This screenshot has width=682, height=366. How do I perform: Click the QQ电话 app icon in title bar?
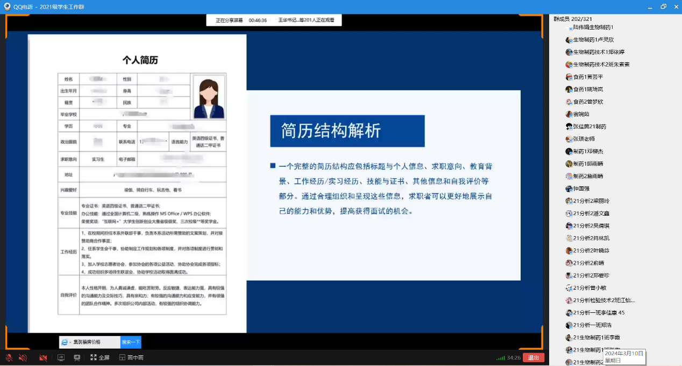(x=7, y=6)
